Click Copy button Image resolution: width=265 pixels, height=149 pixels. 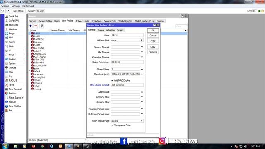tap(153, 47)
